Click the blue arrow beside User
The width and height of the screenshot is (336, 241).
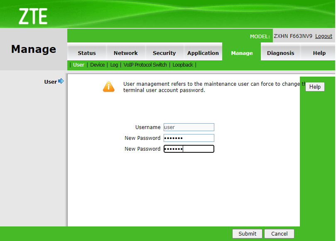[61, 81]
